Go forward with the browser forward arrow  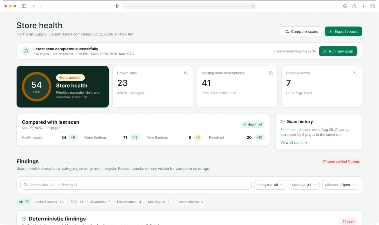click(x=41, y=6)
